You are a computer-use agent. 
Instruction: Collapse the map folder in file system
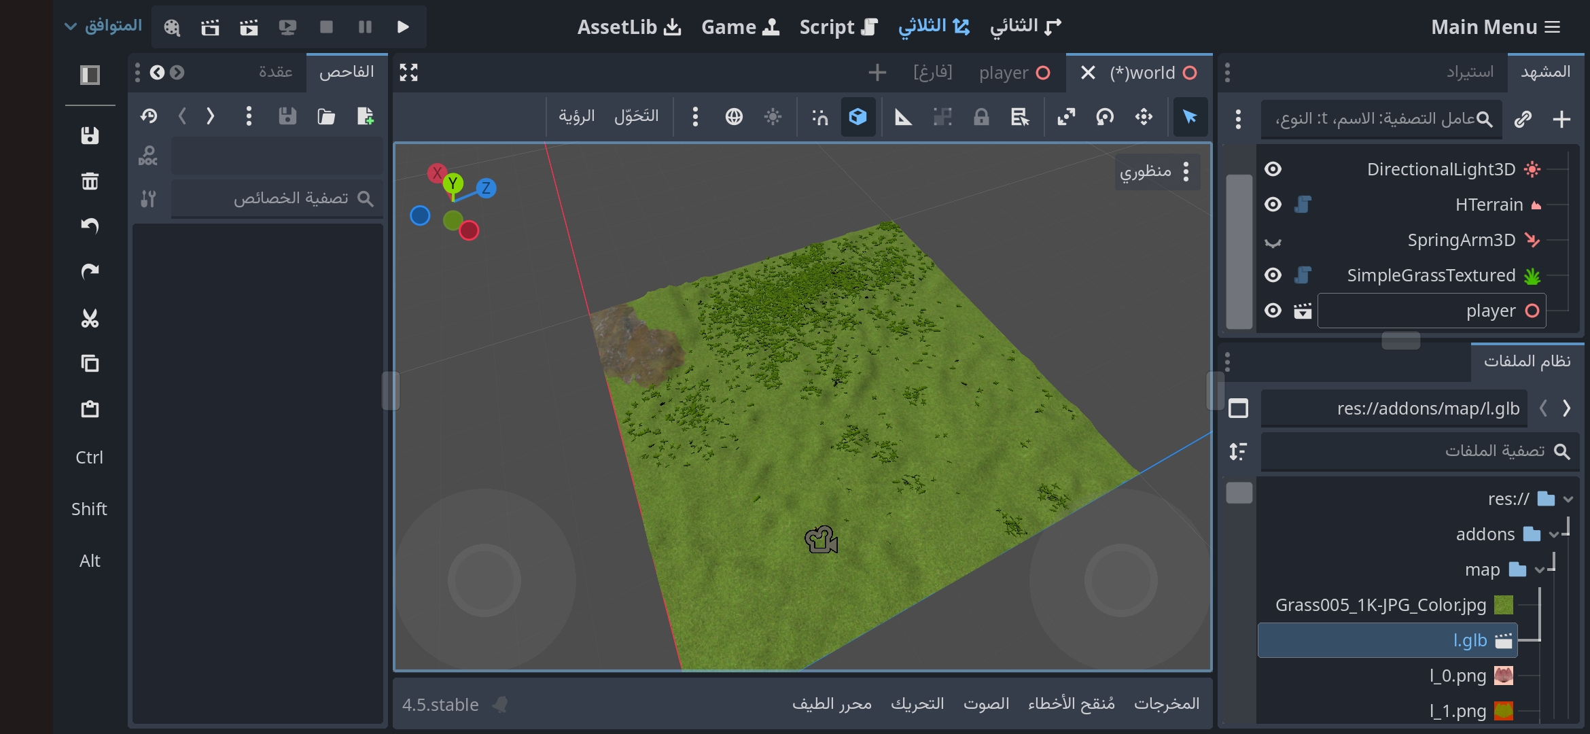tap(1539, 570)
